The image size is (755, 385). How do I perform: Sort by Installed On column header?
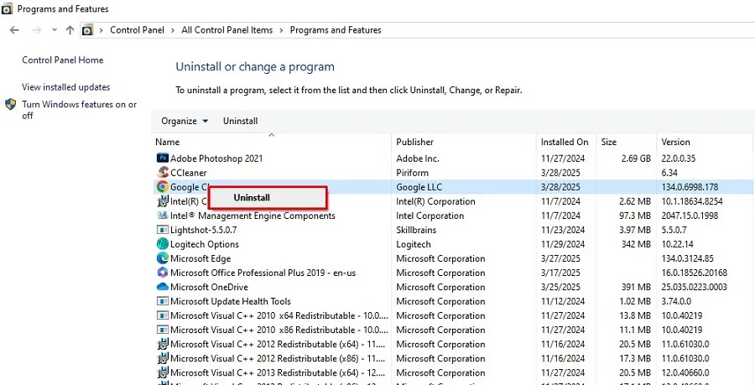coord(565,142)
